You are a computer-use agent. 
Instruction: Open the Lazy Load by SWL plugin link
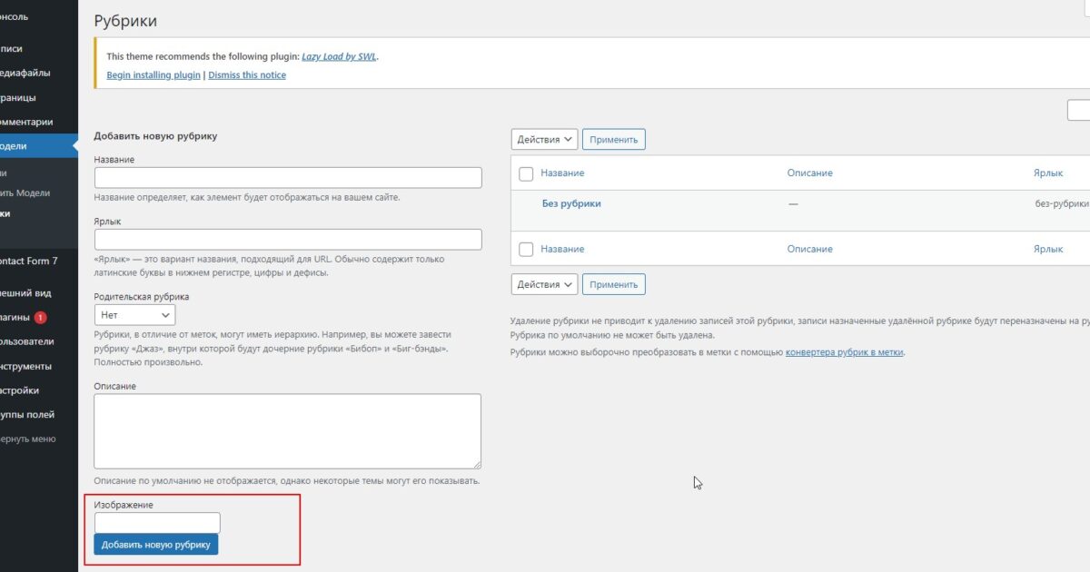click(339, 56)
